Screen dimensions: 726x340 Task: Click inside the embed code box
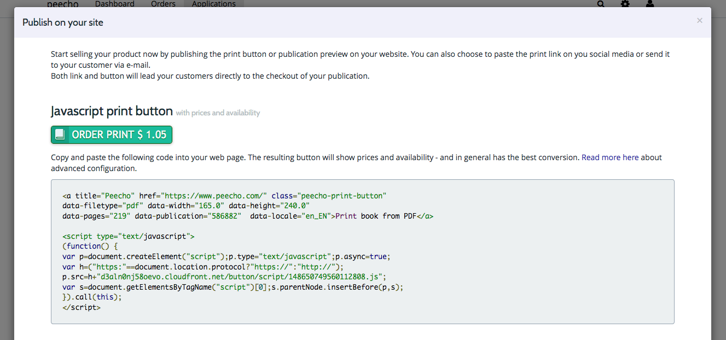(362, 251)
